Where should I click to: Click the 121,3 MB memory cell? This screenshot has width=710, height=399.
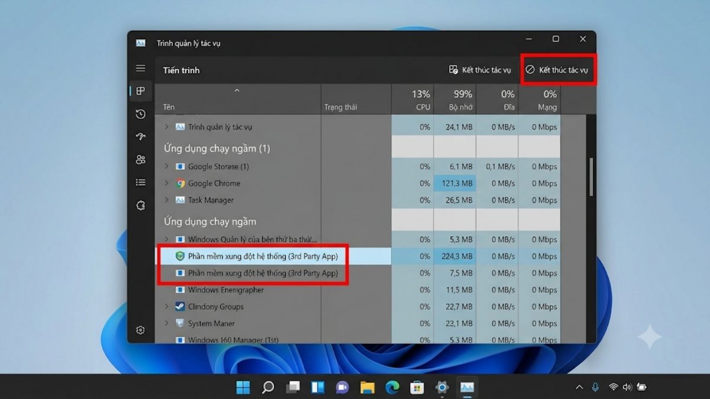454,183
